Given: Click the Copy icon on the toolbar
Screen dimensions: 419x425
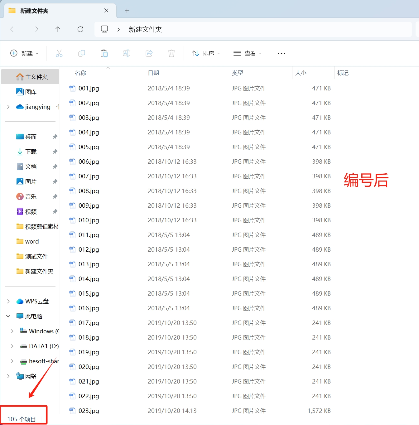Looking at the screenshot, I should (x=82, y=53).
